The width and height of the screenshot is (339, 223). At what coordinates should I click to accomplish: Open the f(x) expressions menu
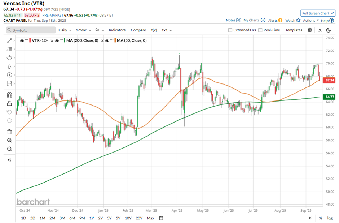[154, 30]
